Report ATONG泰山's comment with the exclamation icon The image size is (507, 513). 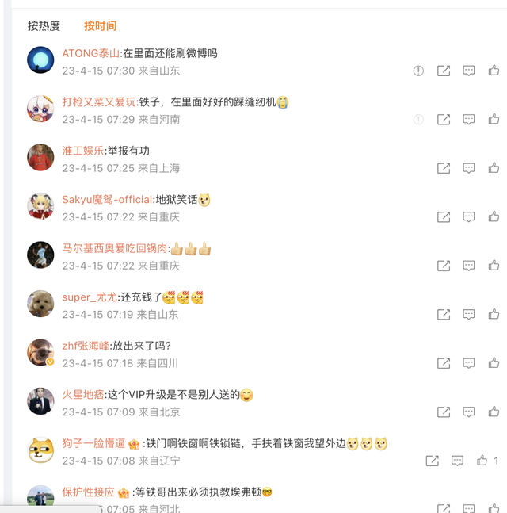click(418, 71)
